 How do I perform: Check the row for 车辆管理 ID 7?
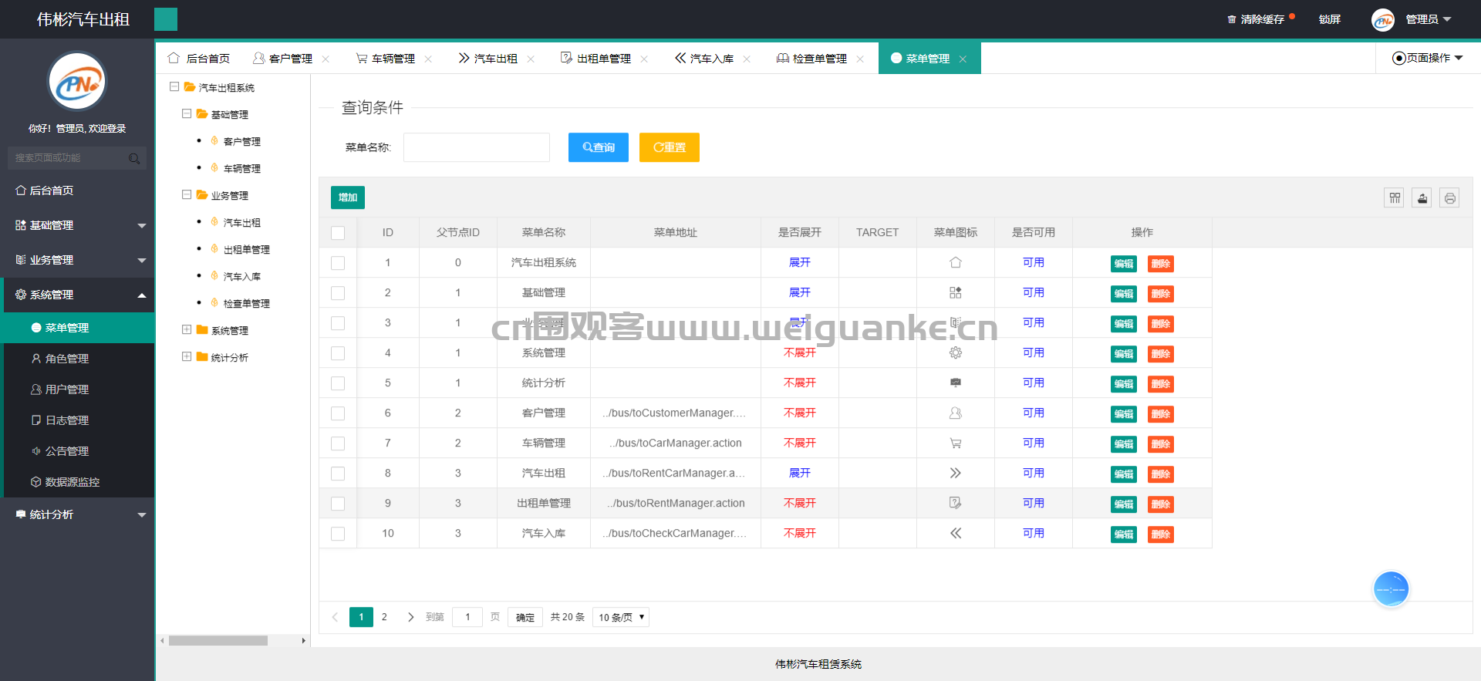[x=338, y=443]
